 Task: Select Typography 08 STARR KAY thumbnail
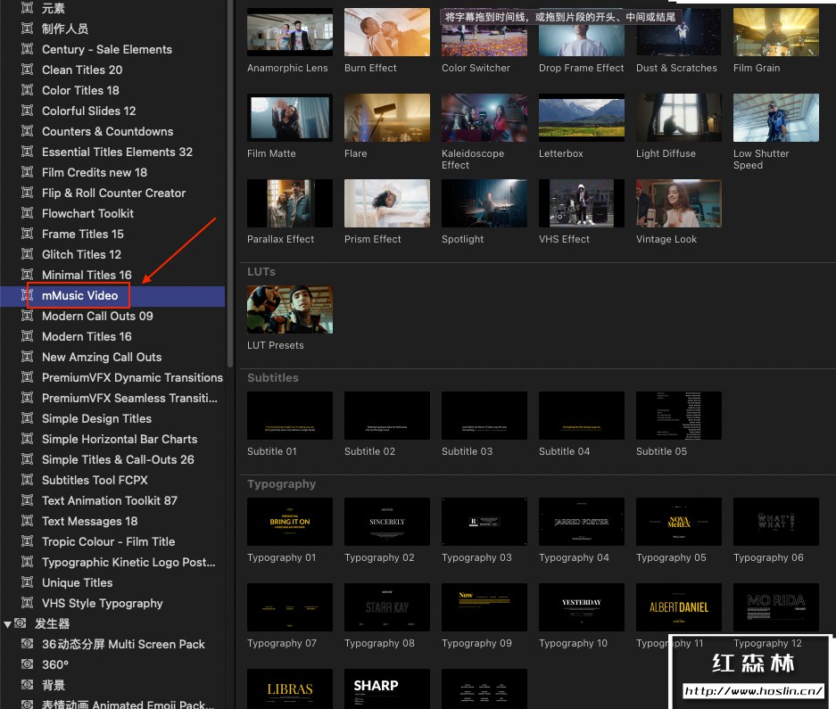387,607
